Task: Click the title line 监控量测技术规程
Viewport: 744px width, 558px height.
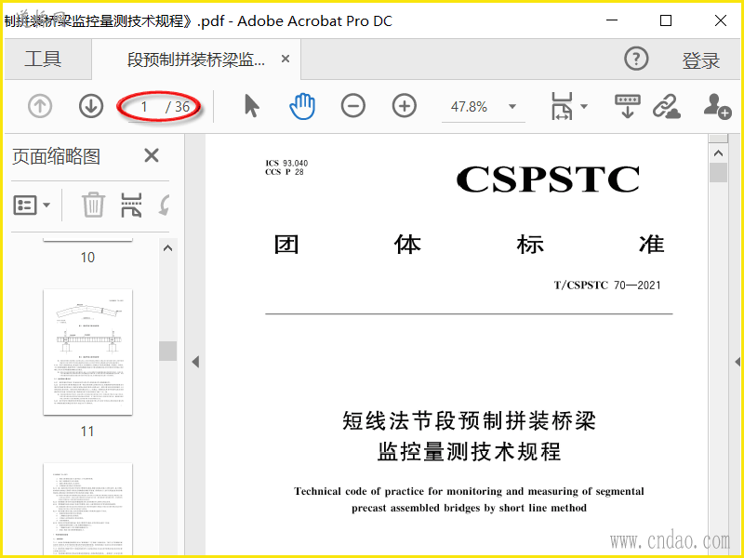Action: (470, 451)
